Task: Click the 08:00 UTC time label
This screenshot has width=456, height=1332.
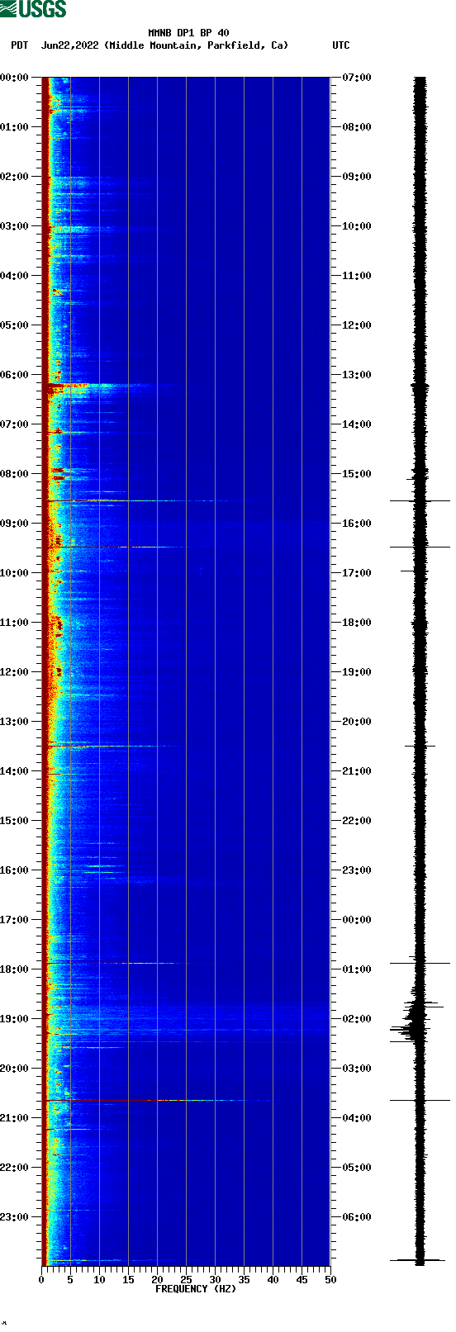Action: tap(357, 127)
